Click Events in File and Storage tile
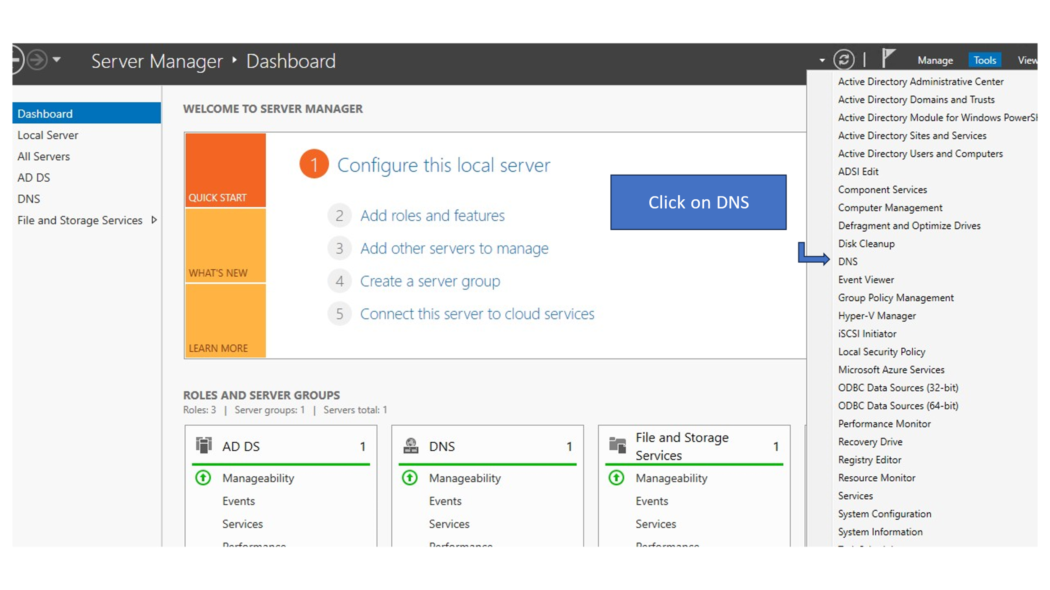The image size is (1050, 590). tap(651, 501)
